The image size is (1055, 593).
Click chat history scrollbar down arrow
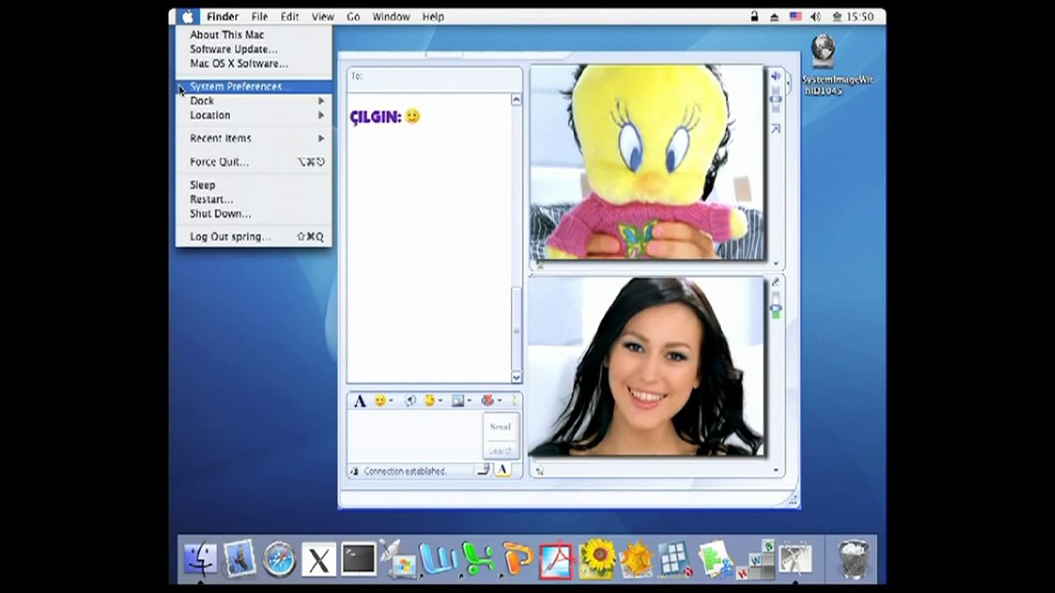(x=516, y=377)
